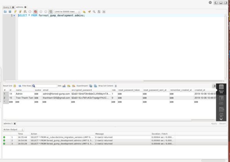Select the 'admins 1' result tab
The width and height of the screenshot is (230, 162).
(8, 124)
